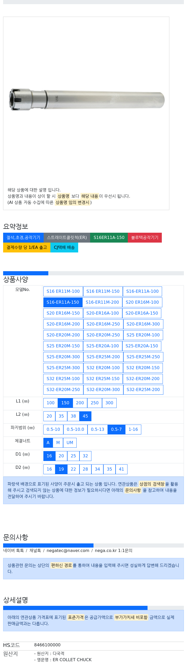This screenshot has height=663, width=187.
Task: Pick grip range 0.5-7
Action: pos(116,429)
